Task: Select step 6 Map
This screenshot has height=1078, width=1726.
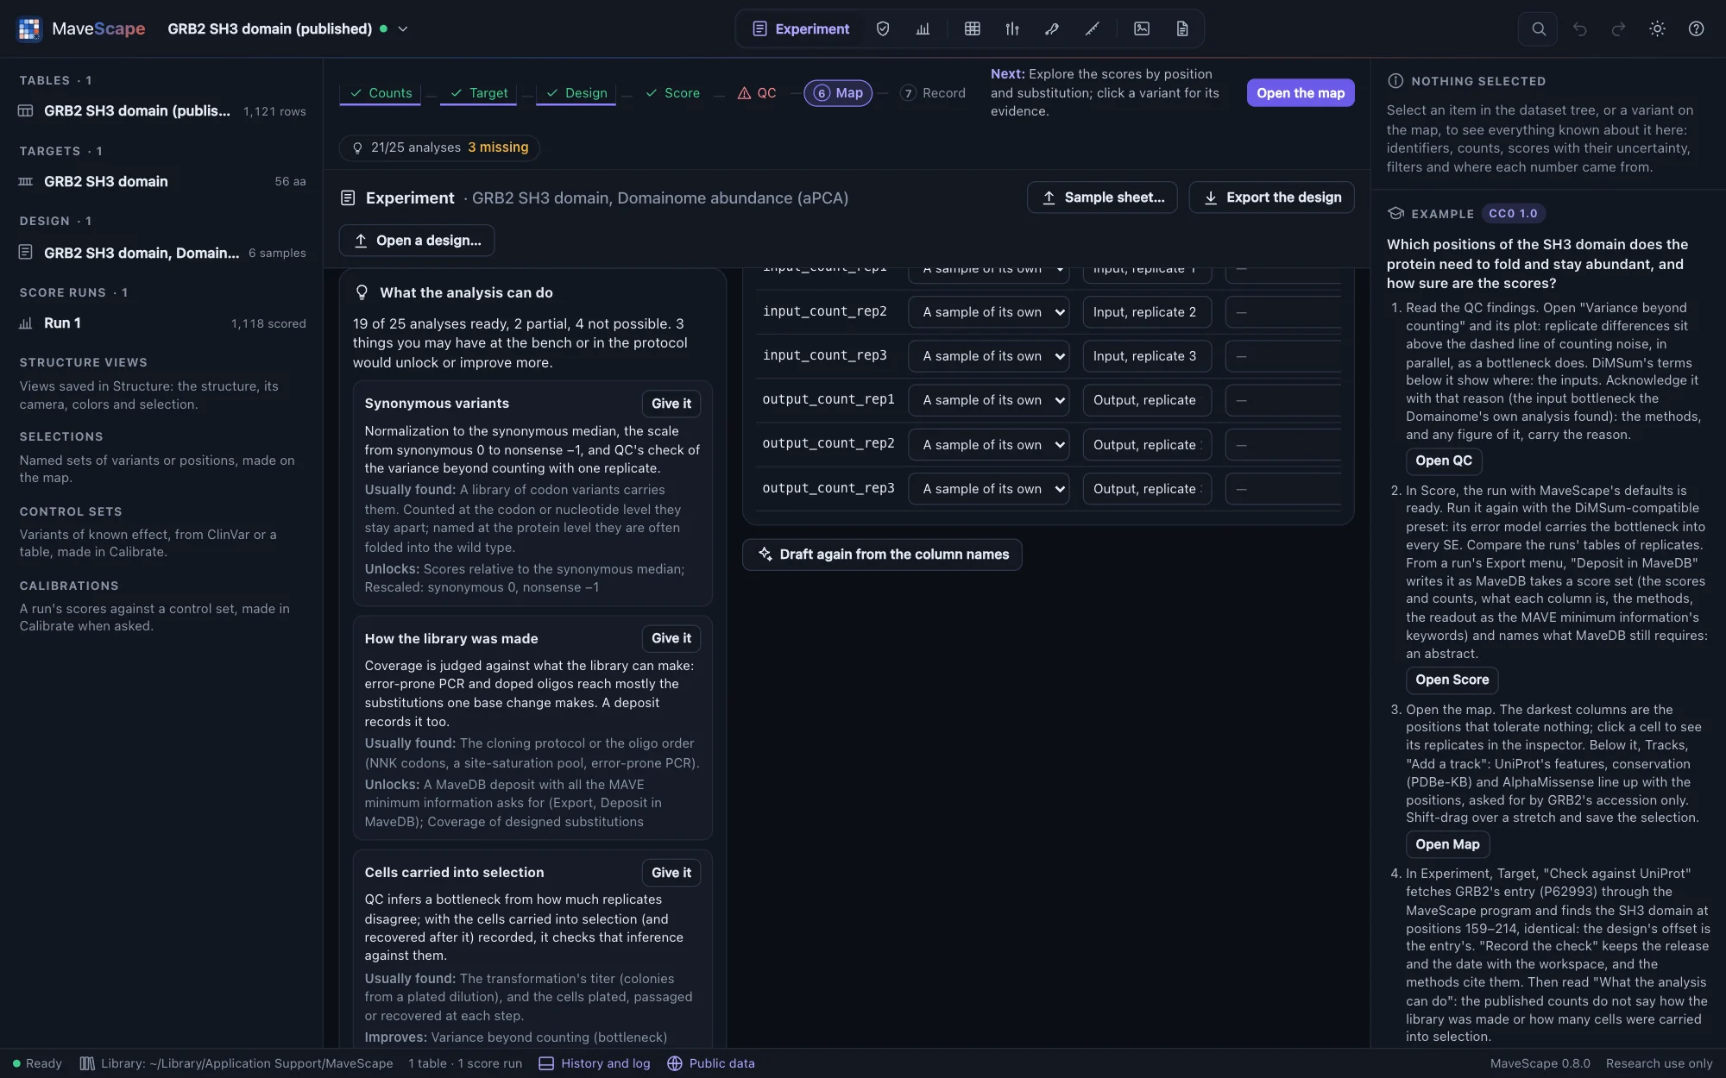Action: pos(838,93)
